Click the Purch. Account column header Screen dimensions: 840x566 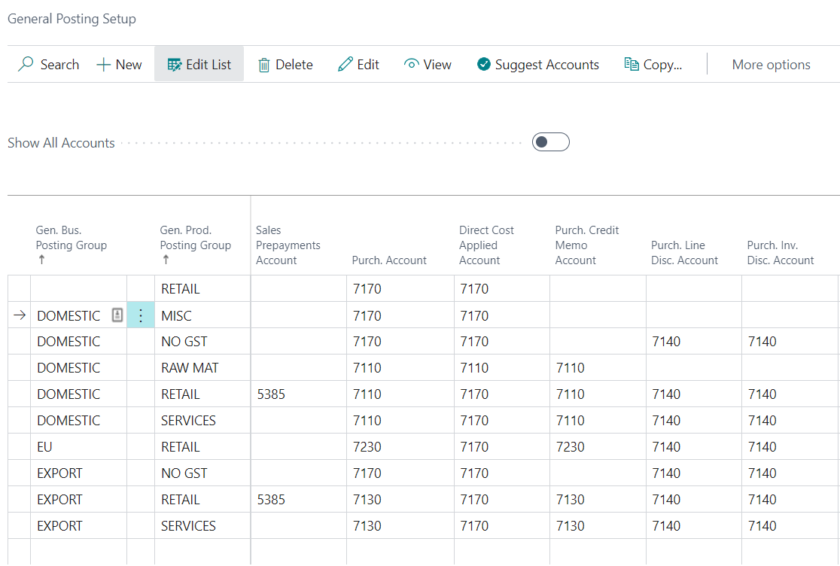(389, 260)
